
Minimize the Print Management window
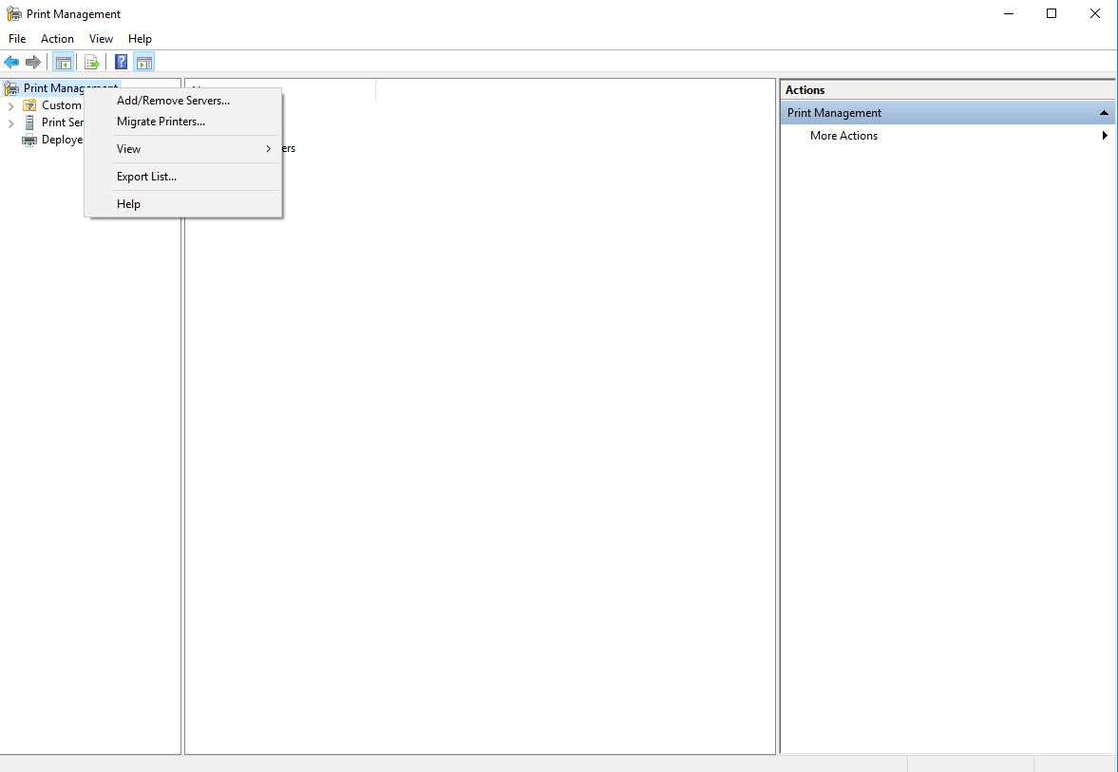[1009, 13]
